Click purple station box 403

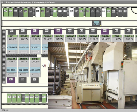coord(35,31)
